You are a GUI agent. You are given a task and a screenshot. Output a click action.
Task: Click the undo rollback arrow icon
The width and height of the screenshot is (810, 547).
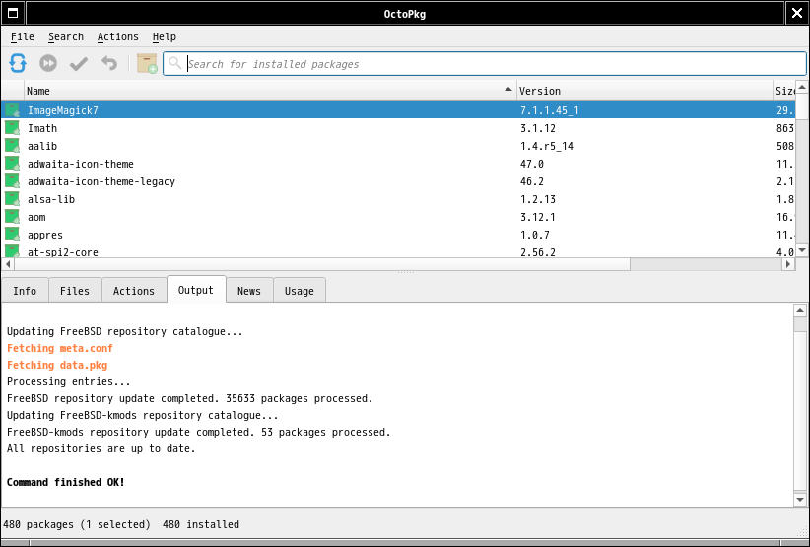click(109, 63)
